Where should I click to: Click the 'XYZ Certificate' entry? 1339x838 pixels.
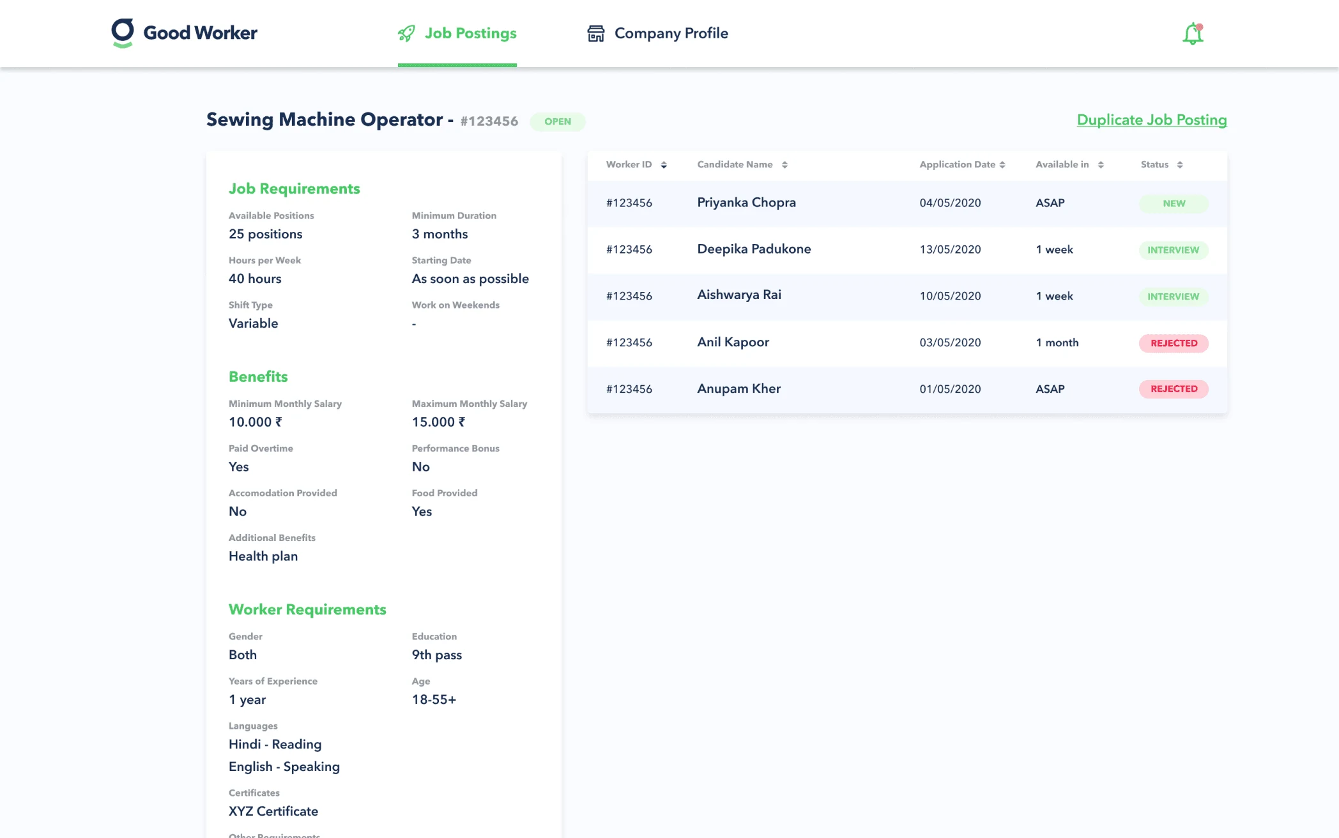273,812
